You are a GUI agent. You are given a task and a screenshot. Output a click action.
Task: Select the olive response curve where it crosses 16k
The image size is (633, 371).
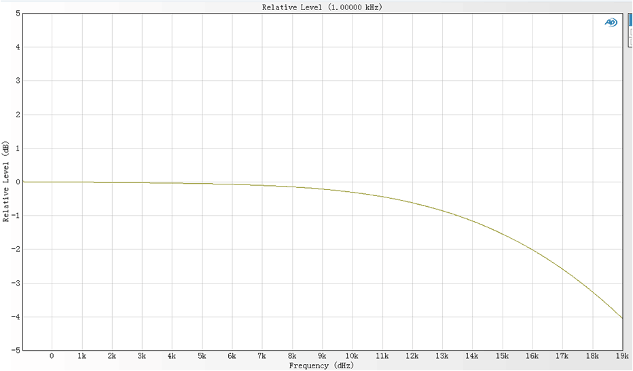[532, 250]
